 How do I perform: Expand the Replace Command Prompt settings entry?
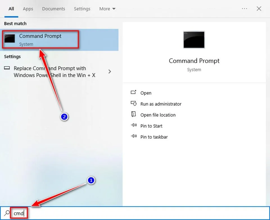click(x=110, y=72)
